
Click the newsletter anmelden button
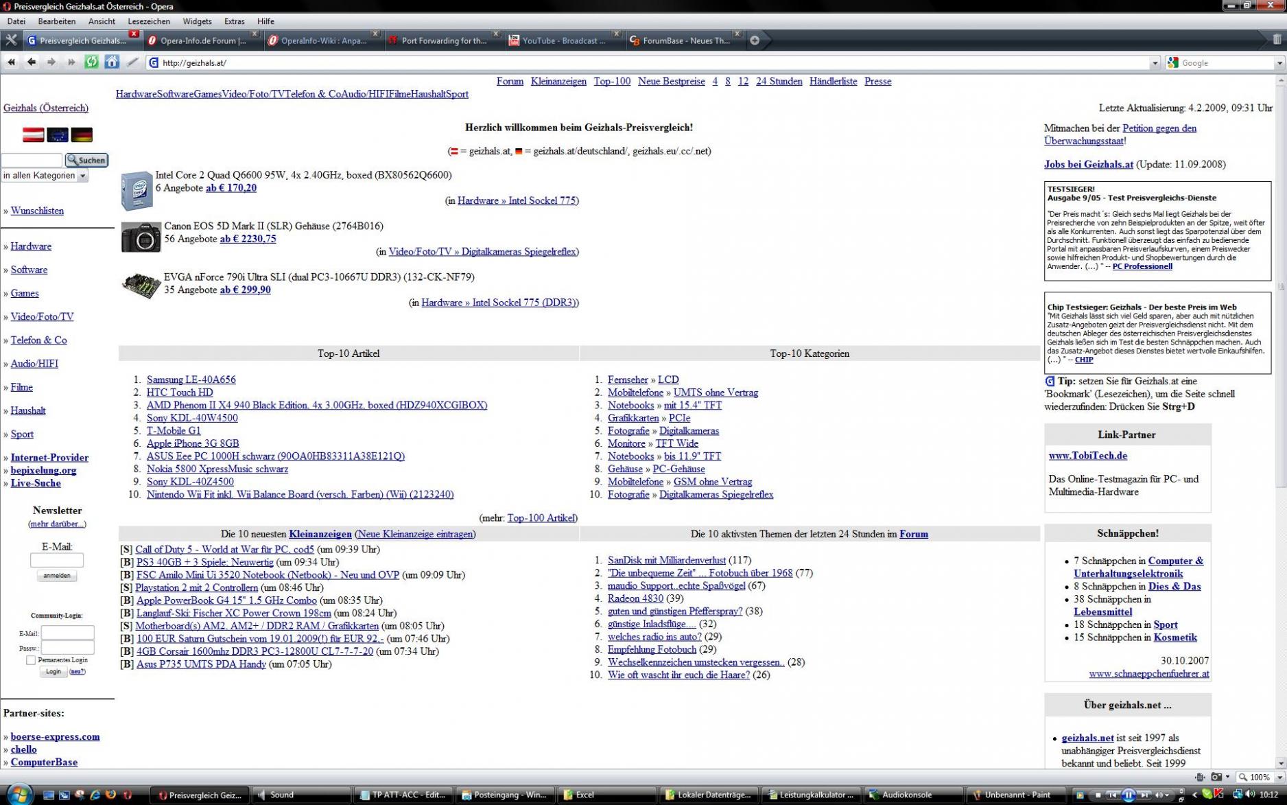point(56,575)
